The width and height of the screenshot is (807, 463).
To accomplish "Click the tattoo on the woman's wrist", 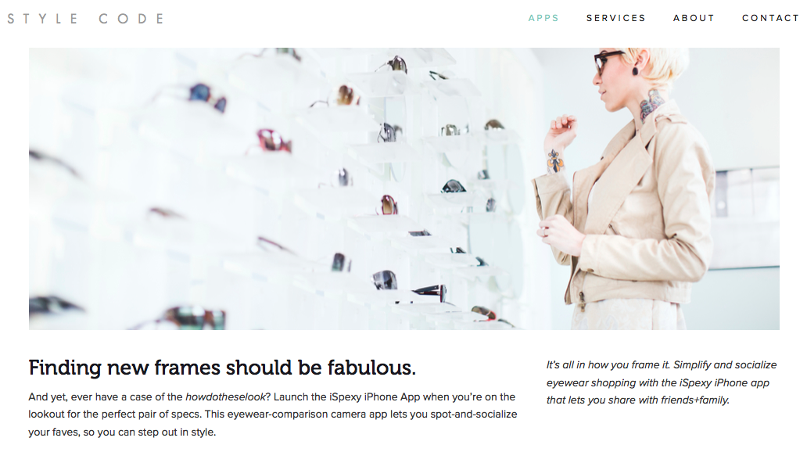I will pyautogui.click(x=555, y=160).
